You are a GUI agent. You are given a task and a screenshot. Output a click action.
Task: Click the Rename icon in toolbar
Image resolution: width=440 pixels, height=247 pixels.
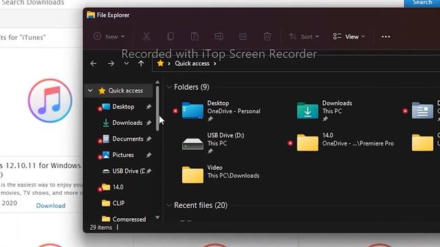point(219,36)
